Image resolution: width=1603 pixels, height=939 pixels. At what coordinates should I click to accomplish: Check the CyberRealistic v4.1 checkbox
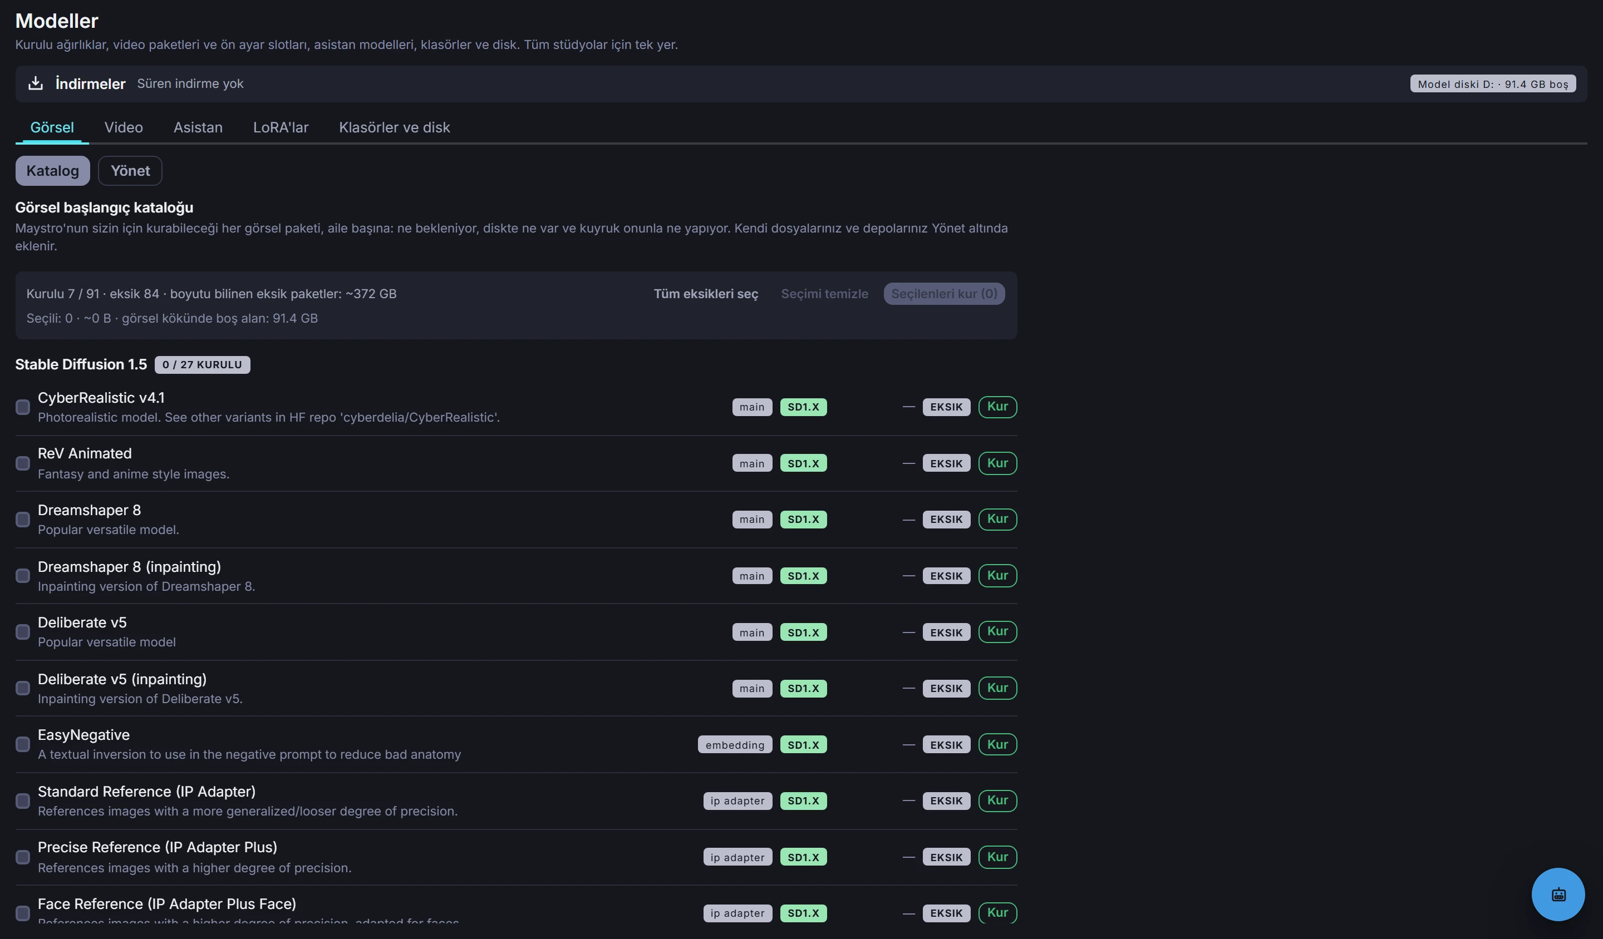coord(23,407)
